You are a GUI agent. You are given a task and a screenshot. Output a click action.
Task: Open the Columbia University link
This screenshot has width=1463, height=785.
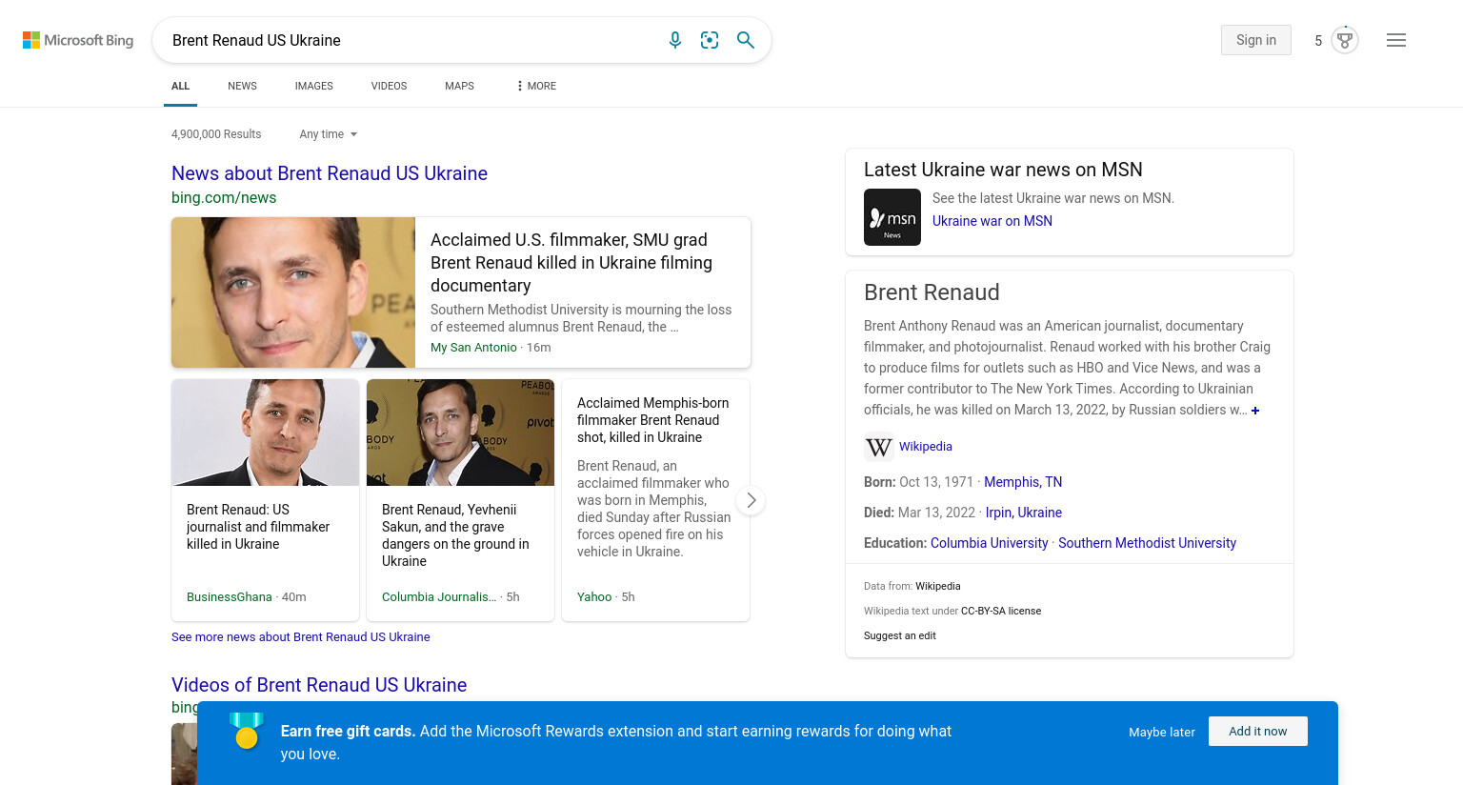(989, 543)
